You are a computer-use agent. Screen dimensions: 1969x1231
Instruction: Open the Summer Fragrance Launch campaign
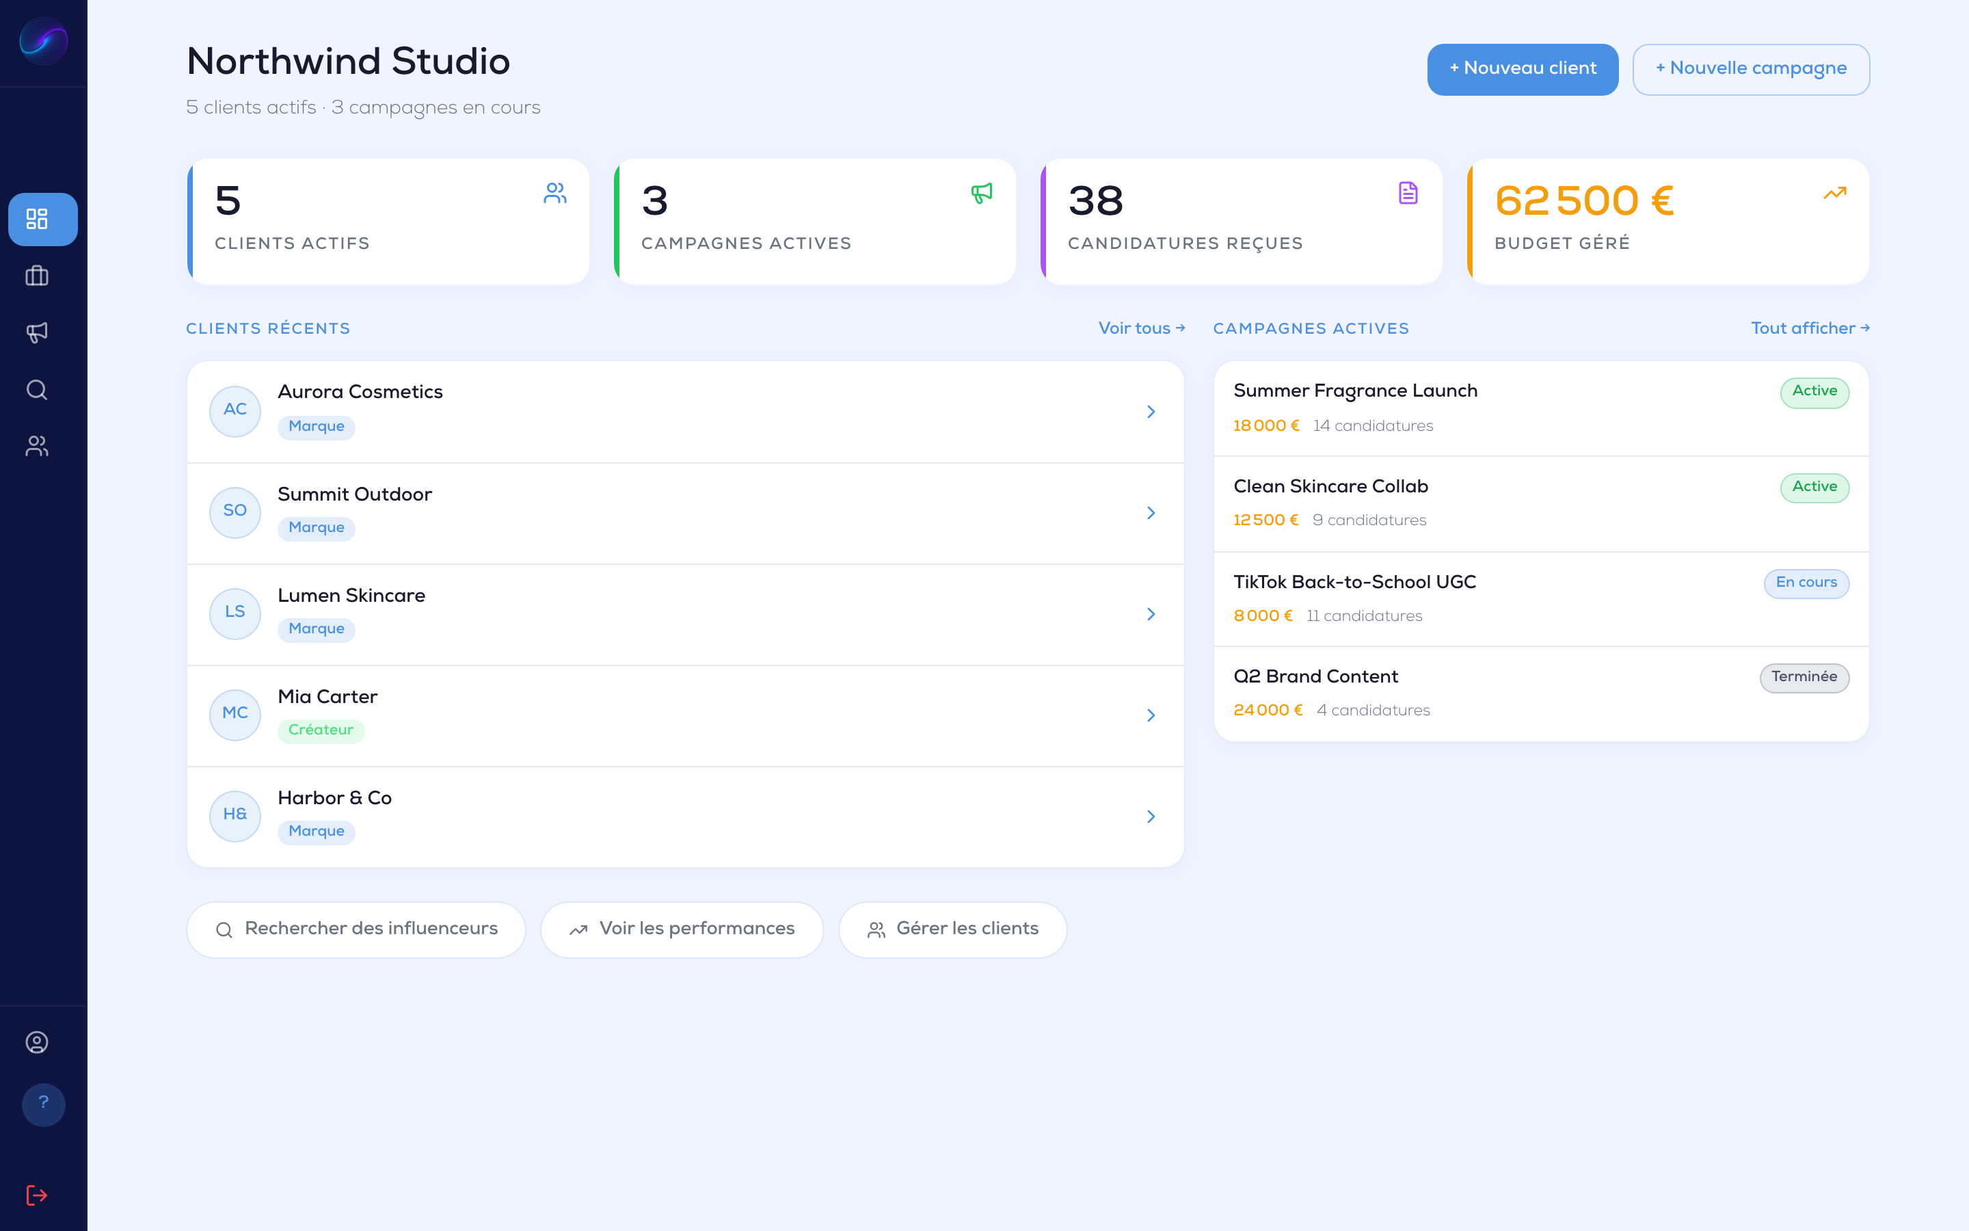click(1541, 409)
